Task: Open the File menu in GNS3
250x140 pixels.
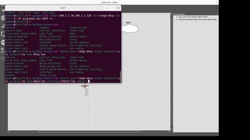Action: (x=2, y=6)
